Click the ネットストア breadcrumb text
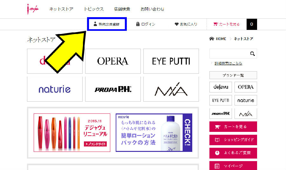Viewport: 286px width, 170px height. click(243, 39)
